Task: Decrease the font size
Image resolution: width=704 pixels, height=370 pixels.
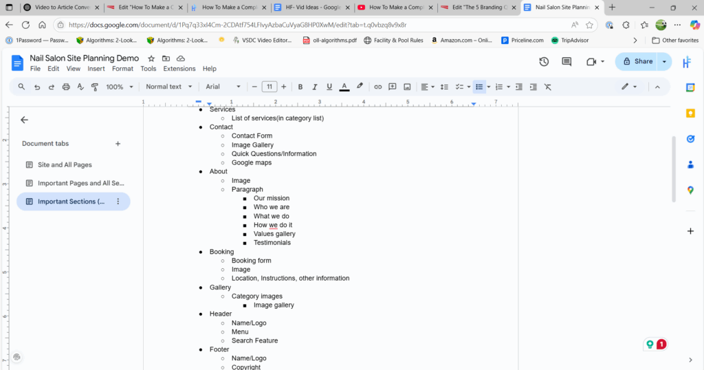Action: click(x=254, y=87)
